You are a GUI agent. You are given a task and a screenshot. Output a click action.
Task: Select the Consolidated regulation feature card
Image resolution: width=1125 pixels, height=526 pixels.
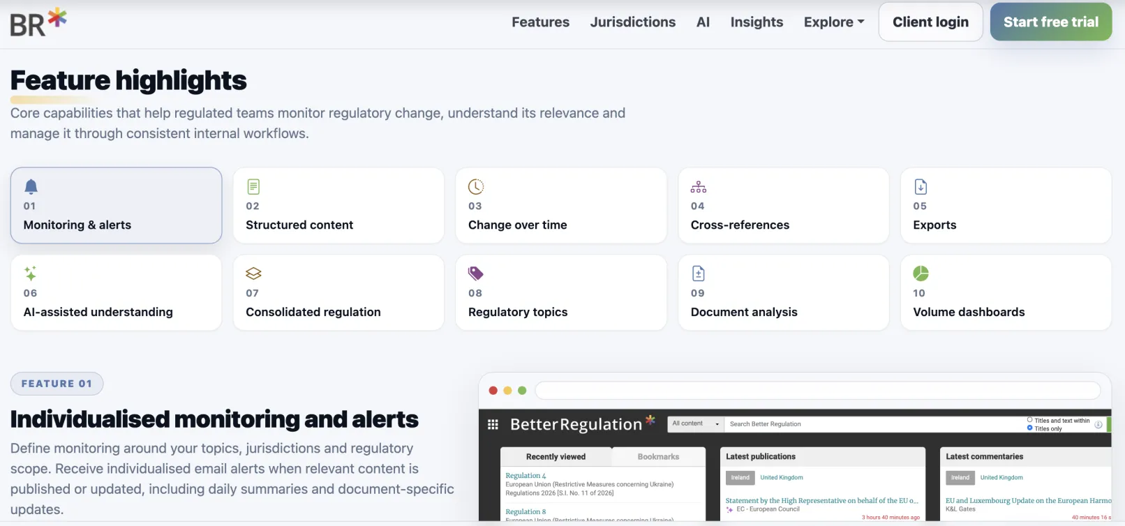point(338,292)
